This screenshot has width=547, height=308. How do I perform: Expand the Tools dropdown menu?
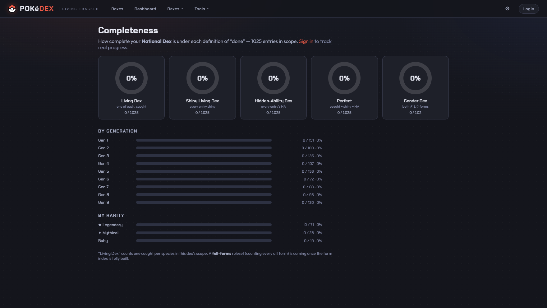click(201, 9)
